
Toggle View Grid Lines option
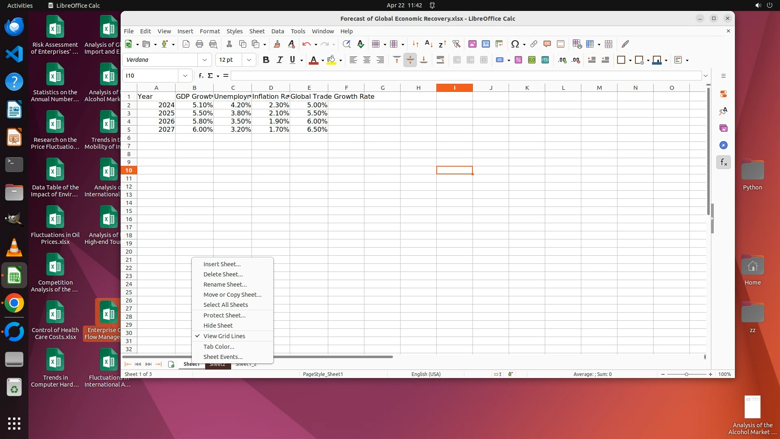[x=224, y=336]
